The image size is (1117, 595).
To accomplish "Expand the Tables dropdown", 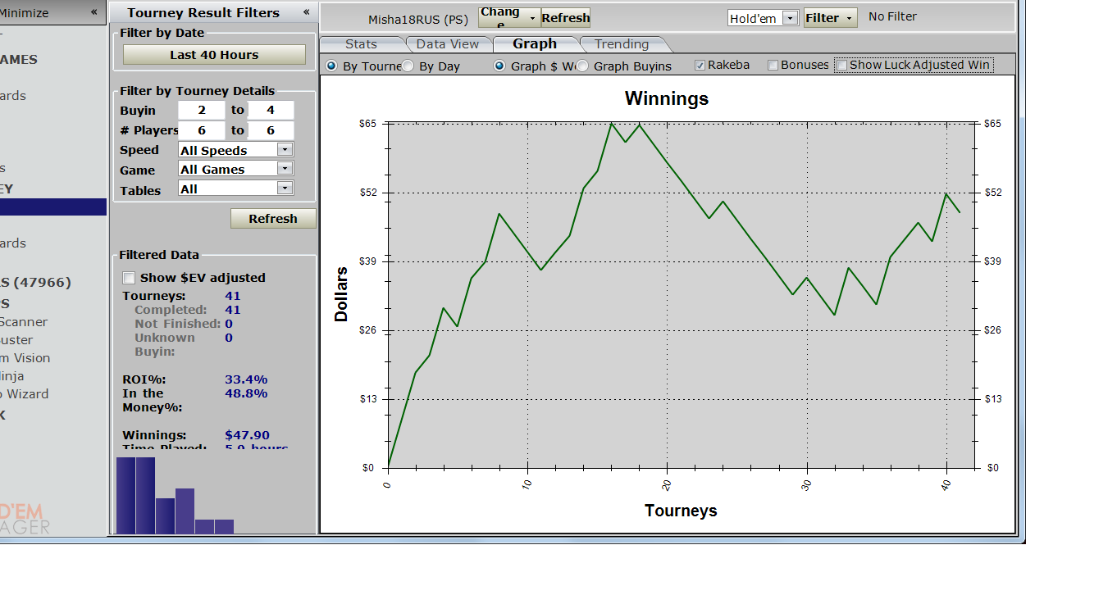I will tap(285, 188).
